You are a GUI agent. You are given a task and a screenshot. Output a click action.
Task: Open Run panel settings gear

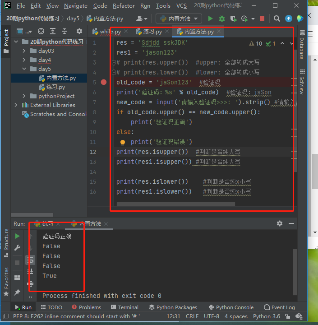click(x=280, y=223)
